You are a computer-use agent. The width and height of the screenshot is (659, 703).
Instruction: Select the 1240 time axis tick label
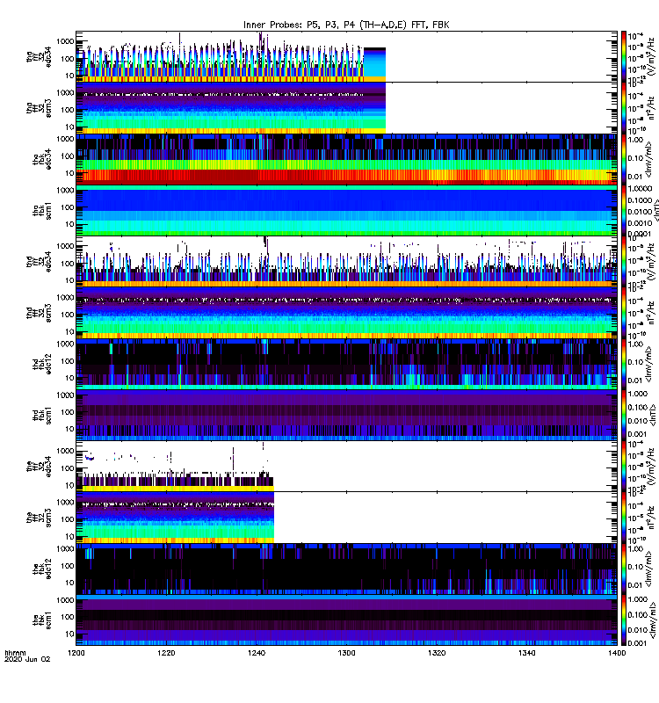[x=257, y=653]
